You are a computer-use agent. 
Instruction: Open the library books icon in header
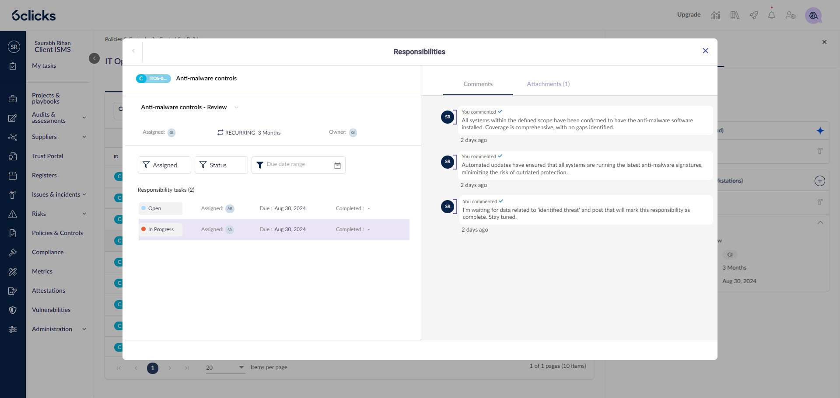735,15
